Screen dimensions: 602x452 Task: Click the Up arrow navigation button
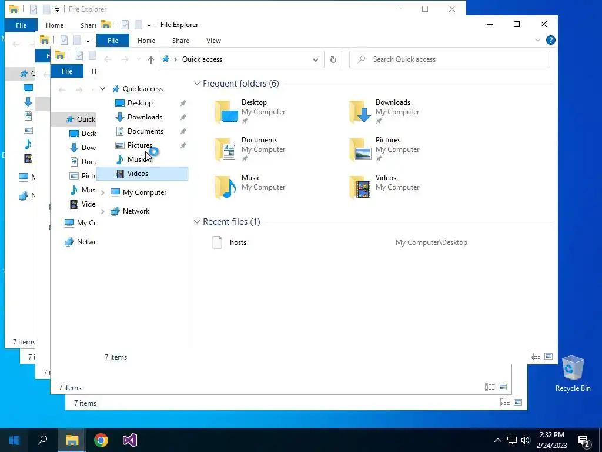click(151, 59)
